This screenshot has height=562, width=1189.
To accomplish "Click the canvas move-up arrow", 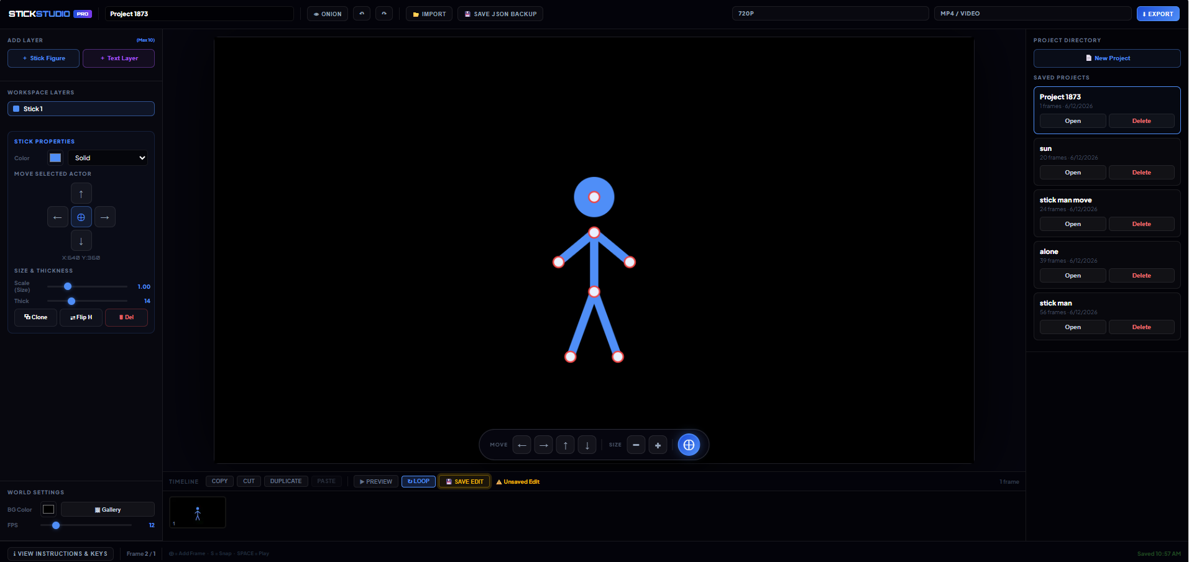I will (x=566, y=445).
